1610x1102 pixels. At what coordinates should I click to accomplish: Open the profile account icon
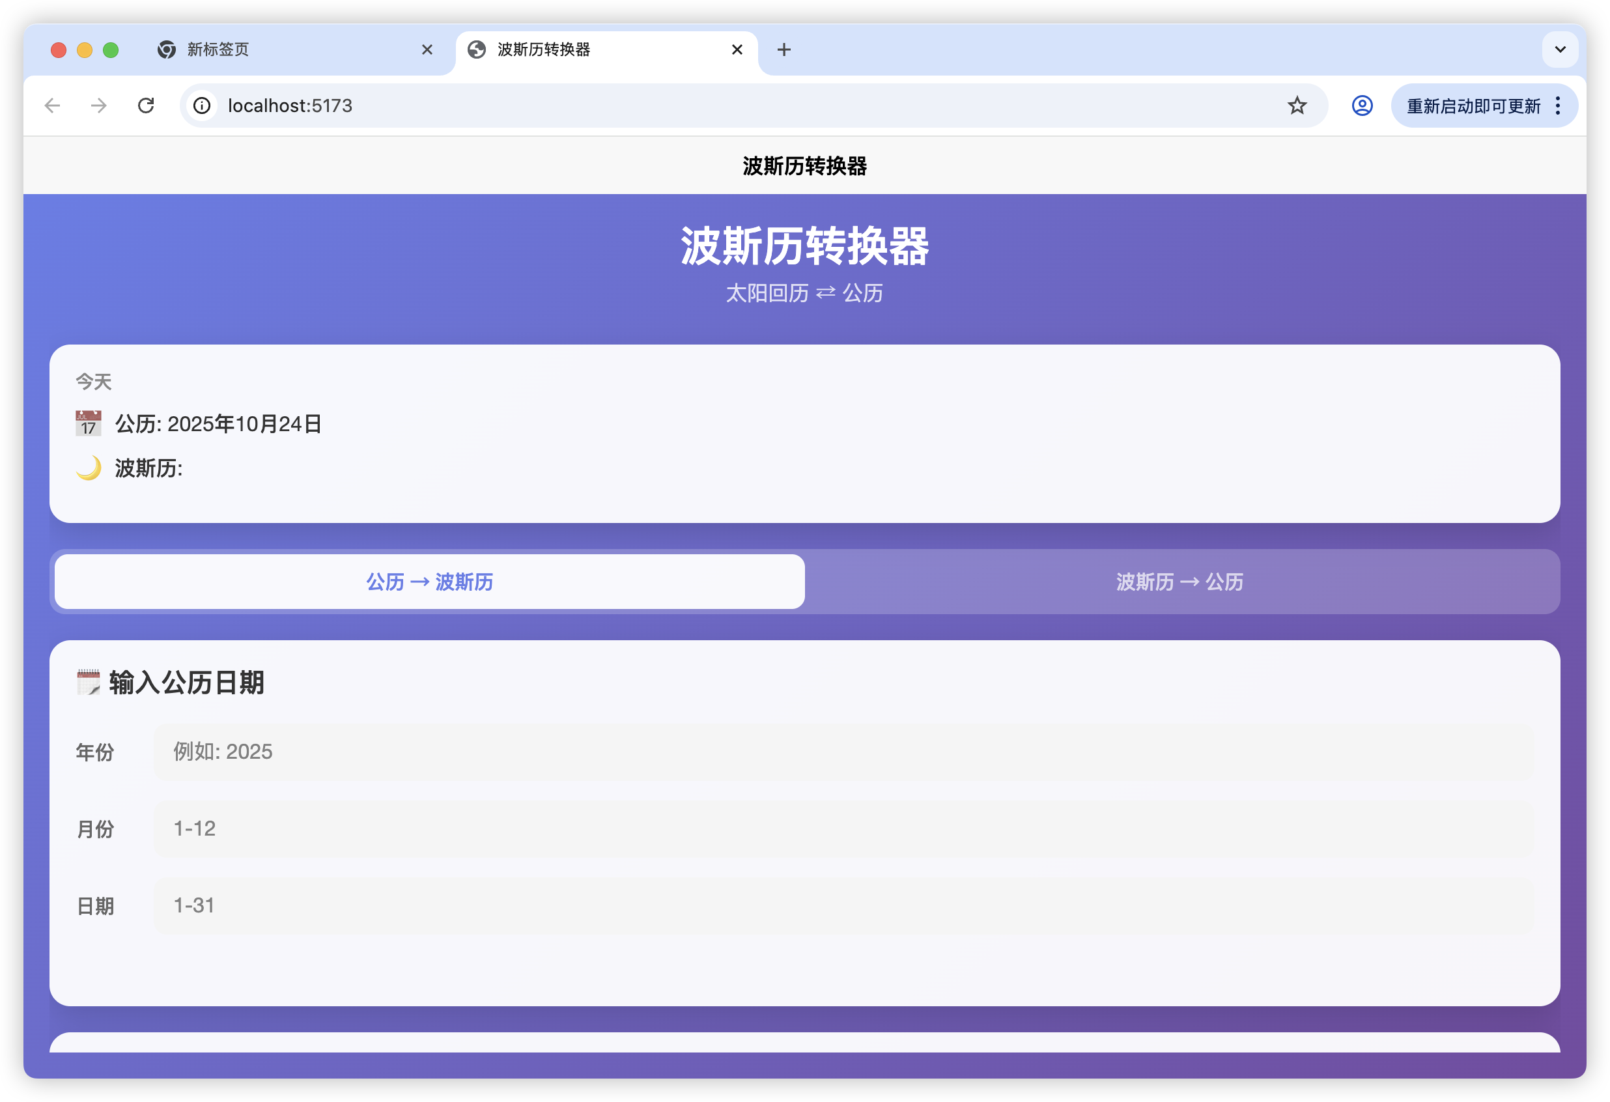tap(1362, 106)
